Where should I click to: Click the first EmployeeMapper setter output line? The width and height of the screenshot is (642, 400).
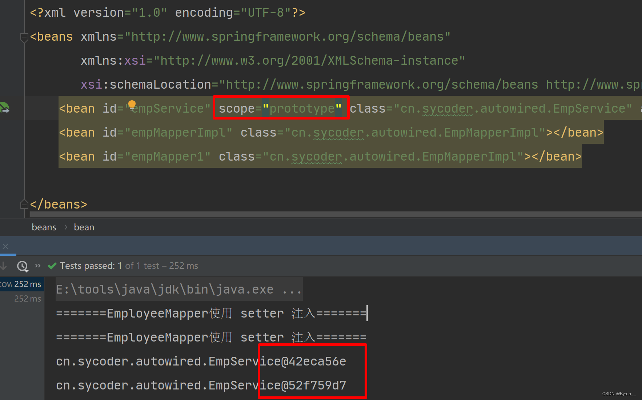tap(211, 313)
